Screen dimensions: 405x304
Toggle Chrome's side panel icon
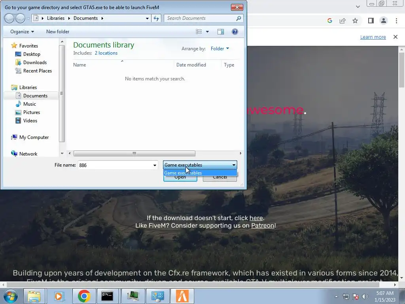371,21
